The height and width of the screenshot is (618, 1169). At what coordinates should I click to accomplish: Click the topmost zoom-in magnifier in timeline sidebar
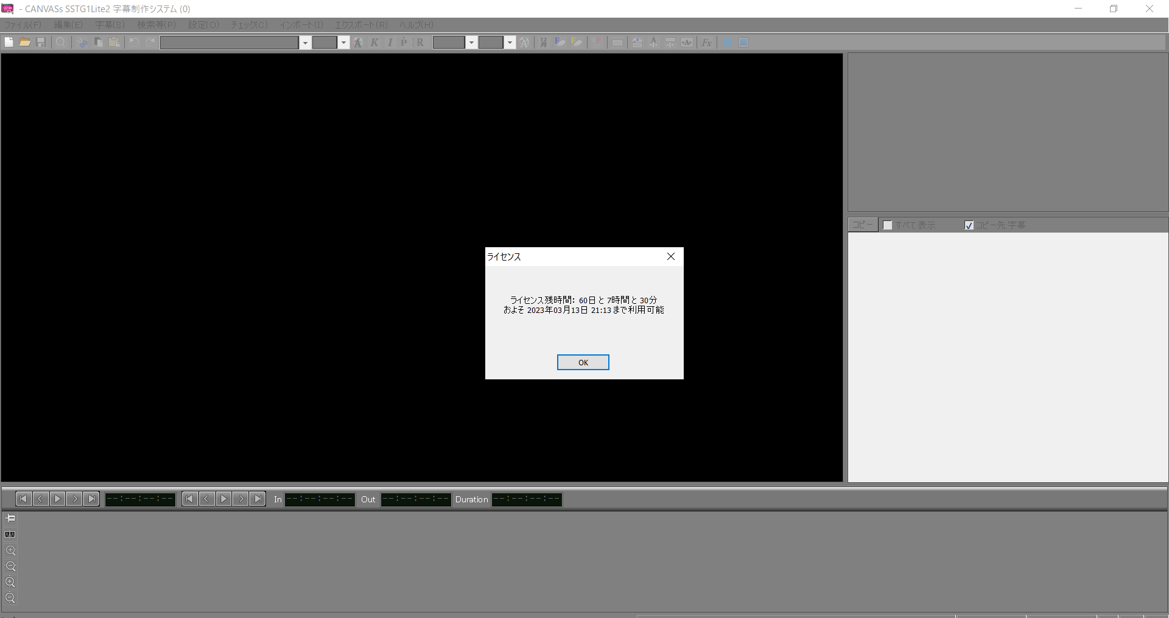tap(10, 550)
